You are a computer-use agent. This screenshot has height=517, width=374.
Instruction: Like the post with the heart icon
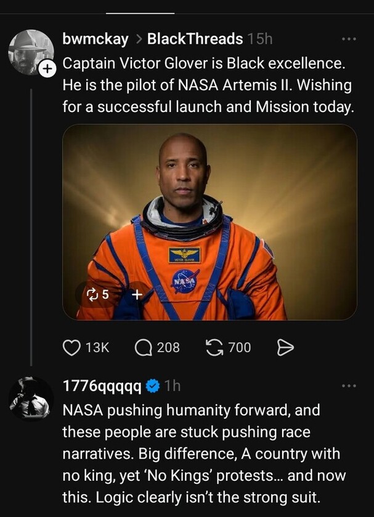click(71, 348)
